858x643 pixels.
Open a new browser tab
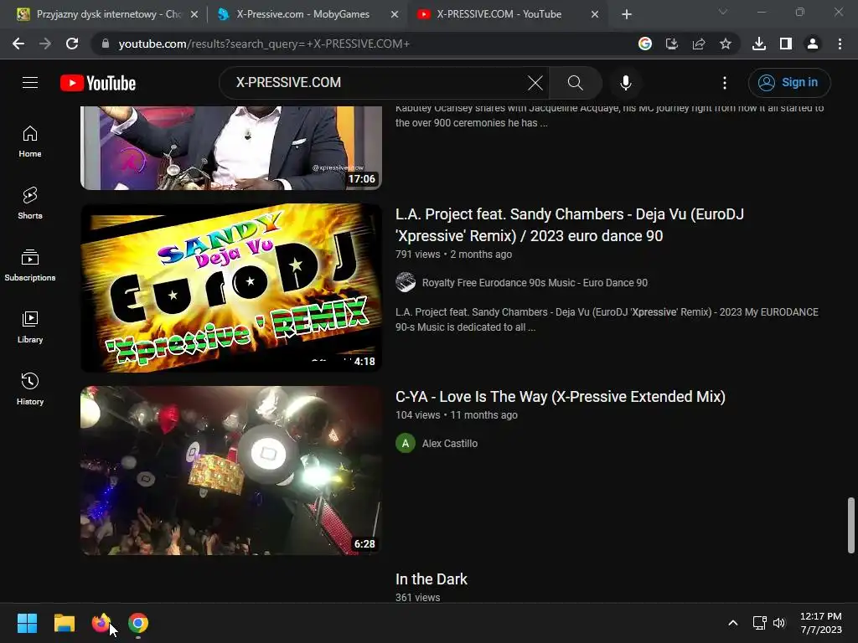click(x=627, y=14)
